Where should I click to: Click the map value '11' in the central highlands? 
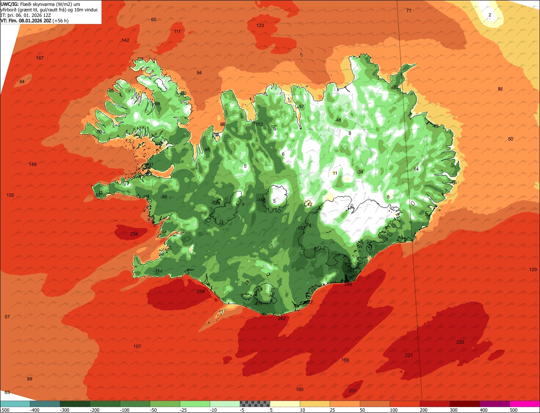click(x=335, y=174)
